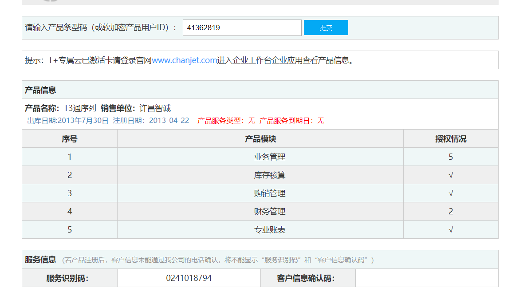Click the 客户信息确认码 label cell
The width and height of the screenshot is (531, 300).
click(308, 278)
